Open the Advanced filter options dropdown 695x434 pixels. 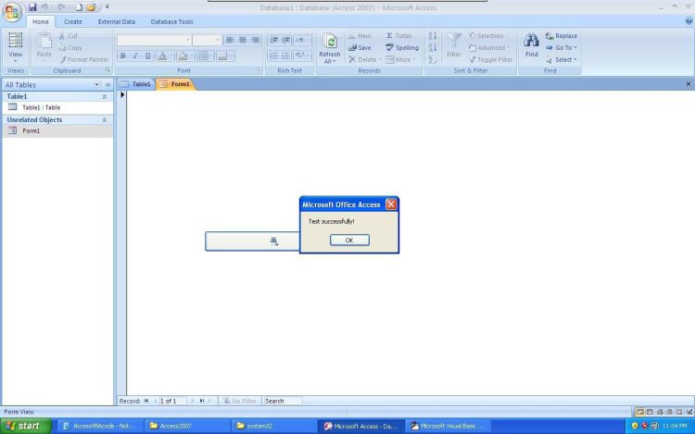pyautogui.click(x=489, y=47)
